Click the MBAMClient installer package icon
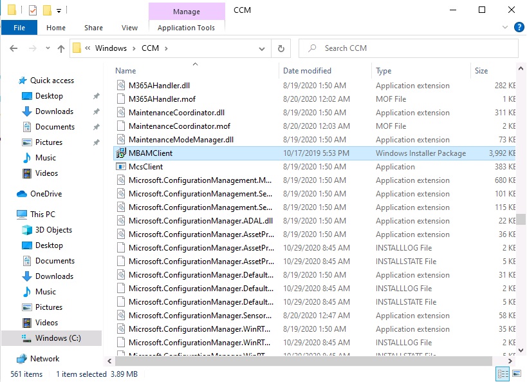Screen dimensions: 527x382 click(121, 153)
